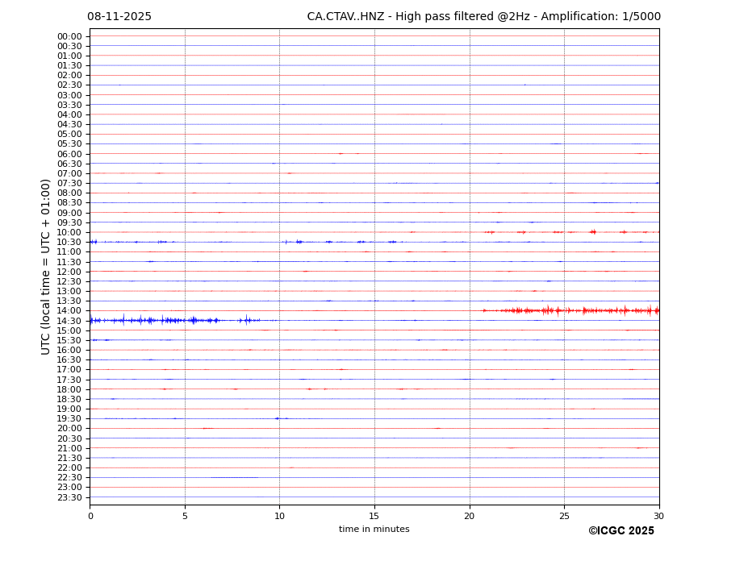Click the 08-11-2025 date label
The image size is (748, 561).
(119, 17)
